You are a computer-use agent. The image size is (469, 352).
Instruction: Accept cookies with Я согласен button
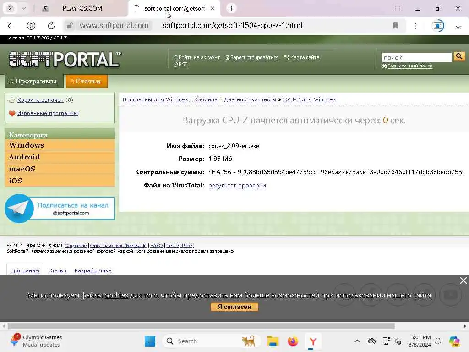pos(234,307)
